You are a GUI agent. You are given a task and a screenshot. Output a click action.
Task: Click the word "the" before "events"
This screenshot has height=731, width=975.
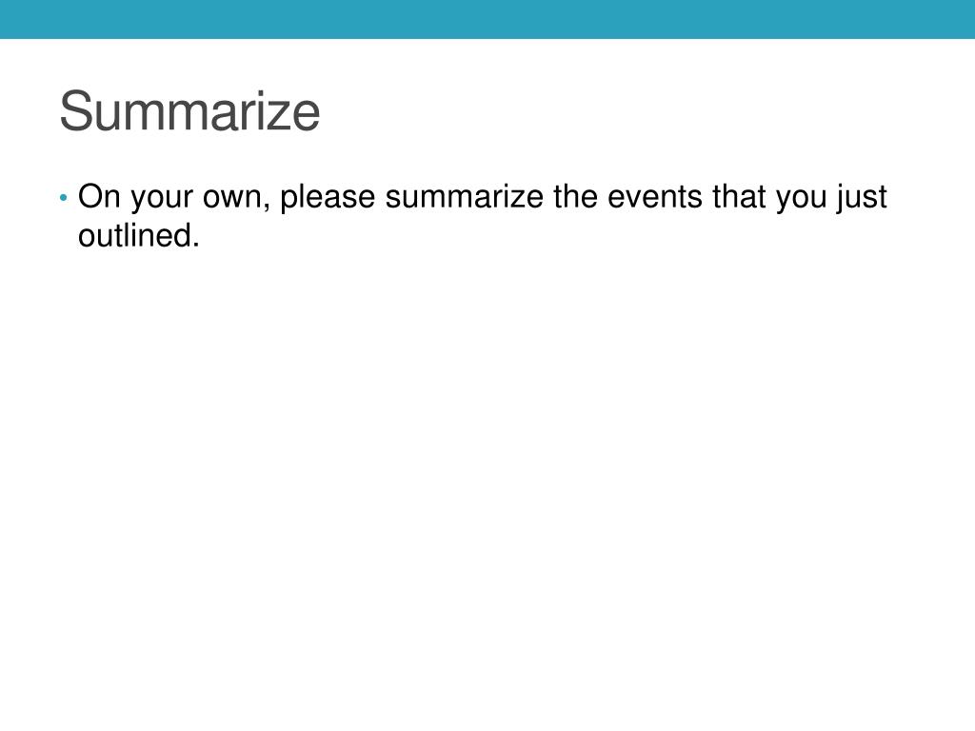coord(575,197)
